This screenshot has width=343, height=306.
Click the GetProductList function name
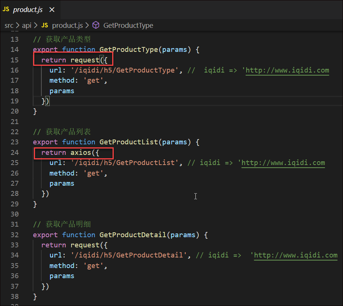(129, 142)
